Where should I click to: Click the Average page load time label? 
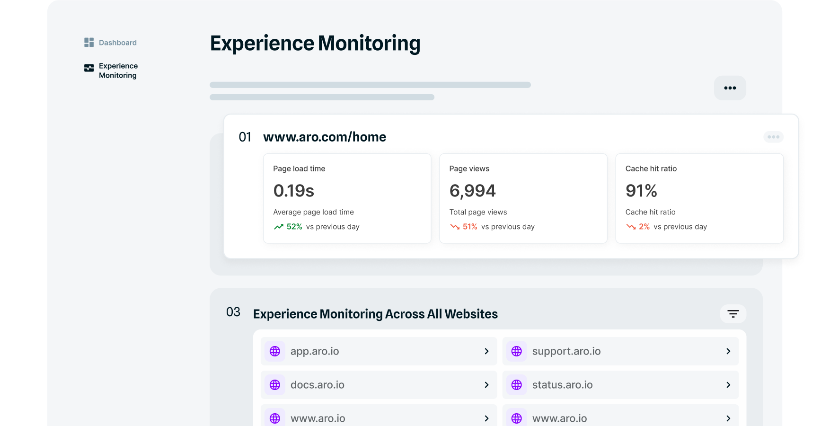(313, 212)
